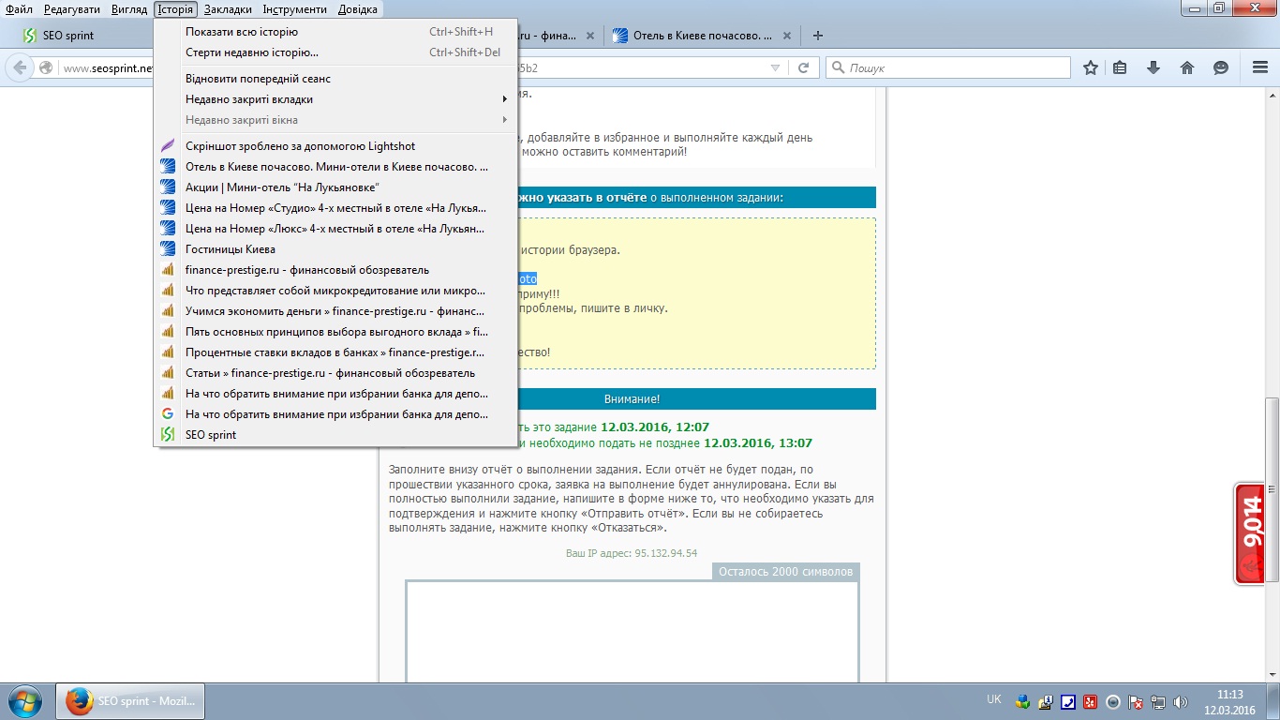Open the Windows Start menu

point(24,700)
